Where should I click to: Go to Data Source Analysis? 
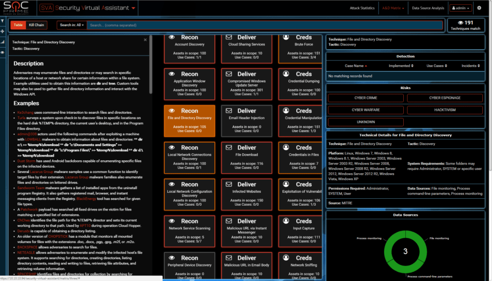428,8
